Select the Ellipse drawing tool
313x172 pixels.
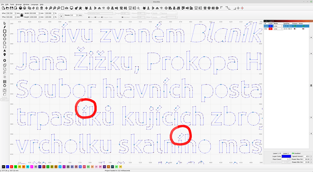[5, 35]
